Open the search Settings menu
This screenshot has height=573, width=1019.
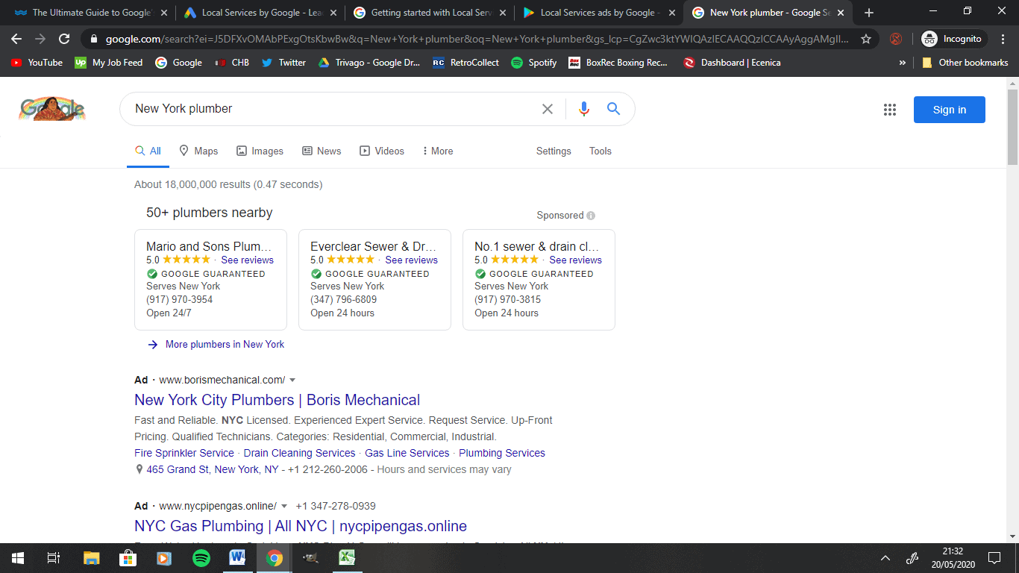(x=554, y=151)
